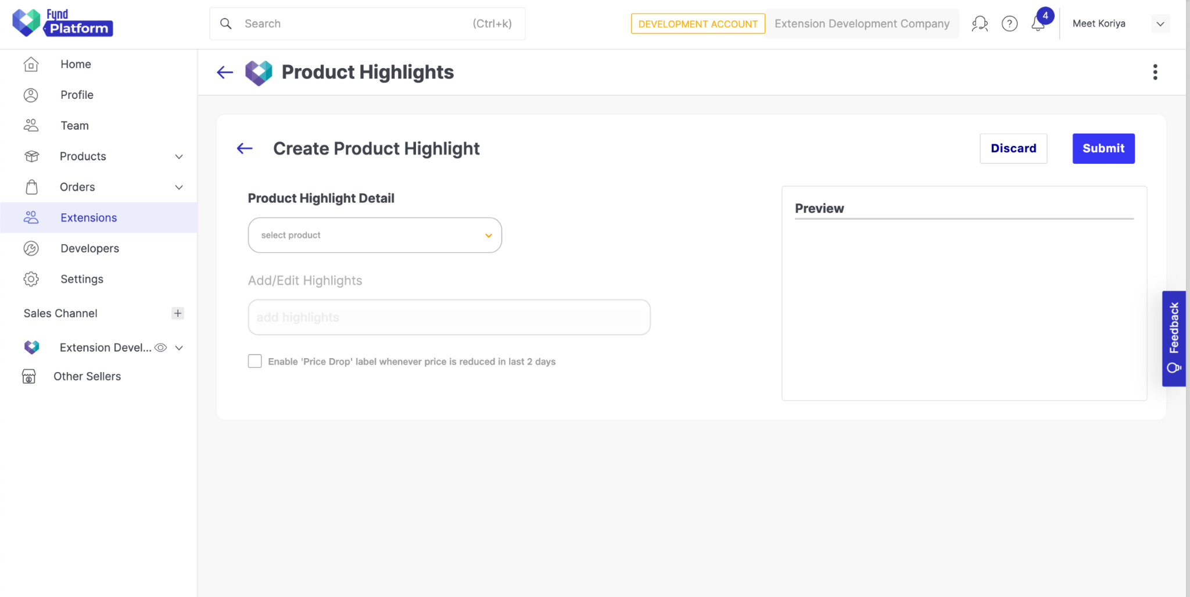This screenshot has width=1190, height=597.
Task: Add a new Sales Channel with plus icon
Action: click(x=178, y=313)
